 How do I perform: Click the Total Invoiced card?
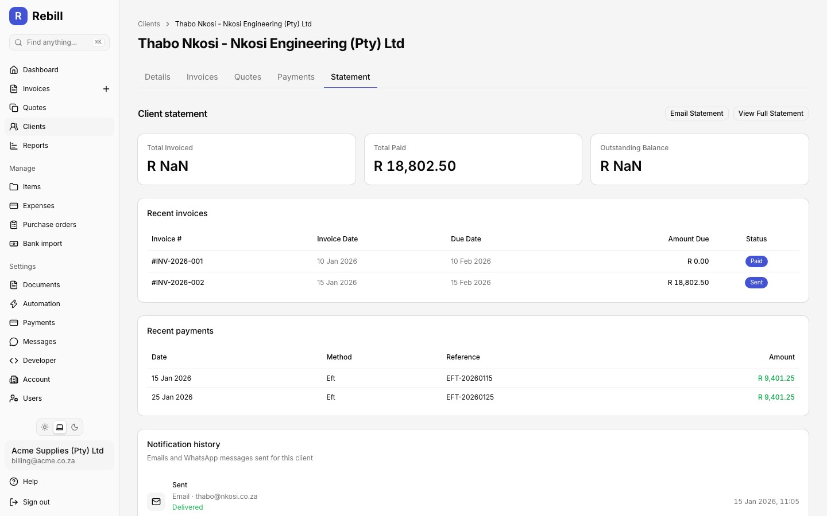(246, 159)
